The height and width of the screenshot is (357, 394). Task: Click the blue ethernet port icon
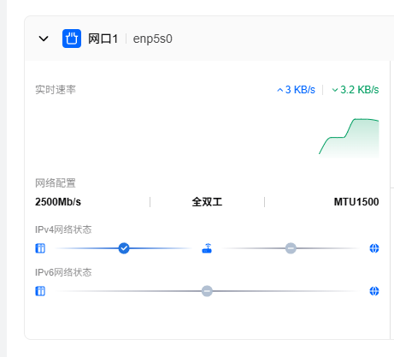coord(72,39)
